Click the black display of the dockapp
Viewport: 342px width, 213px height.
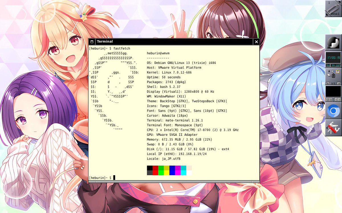click(x=333, y=91)
